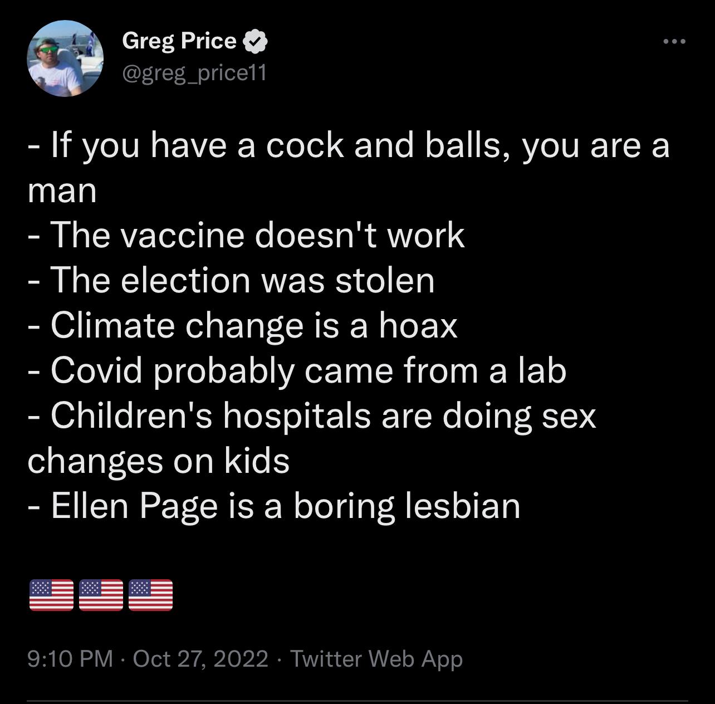
Task: Click the divider line below the timestamp
Action: (x=357, y=701)
